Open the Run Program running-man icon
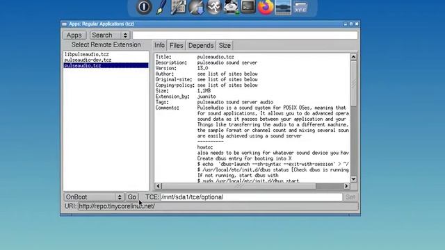This screenshot has width=445, height=250. [213, 7]
